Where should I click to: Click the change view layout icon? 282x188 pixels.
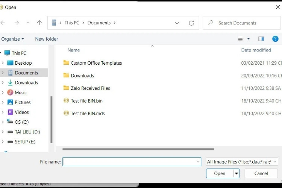[x=241, y=39]
